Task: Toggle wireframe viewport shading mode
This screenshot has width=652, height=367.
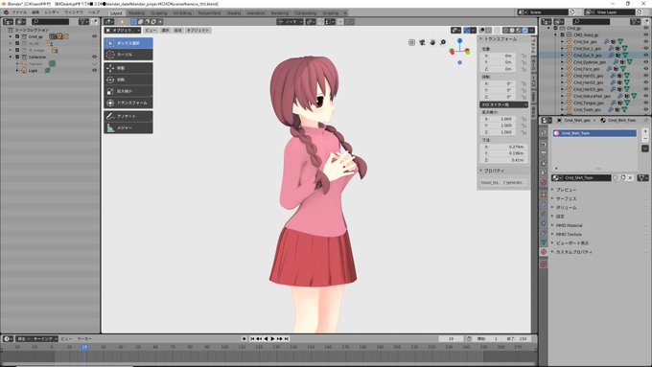Action: [505, 31]
